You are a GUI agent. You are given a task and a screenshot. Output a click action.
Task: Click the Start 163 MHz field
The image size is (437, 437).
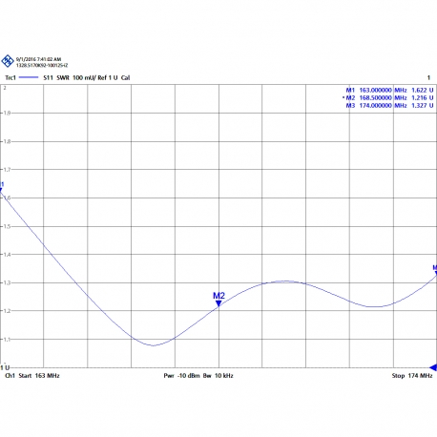pyautogui.click(x=39, y=376)
